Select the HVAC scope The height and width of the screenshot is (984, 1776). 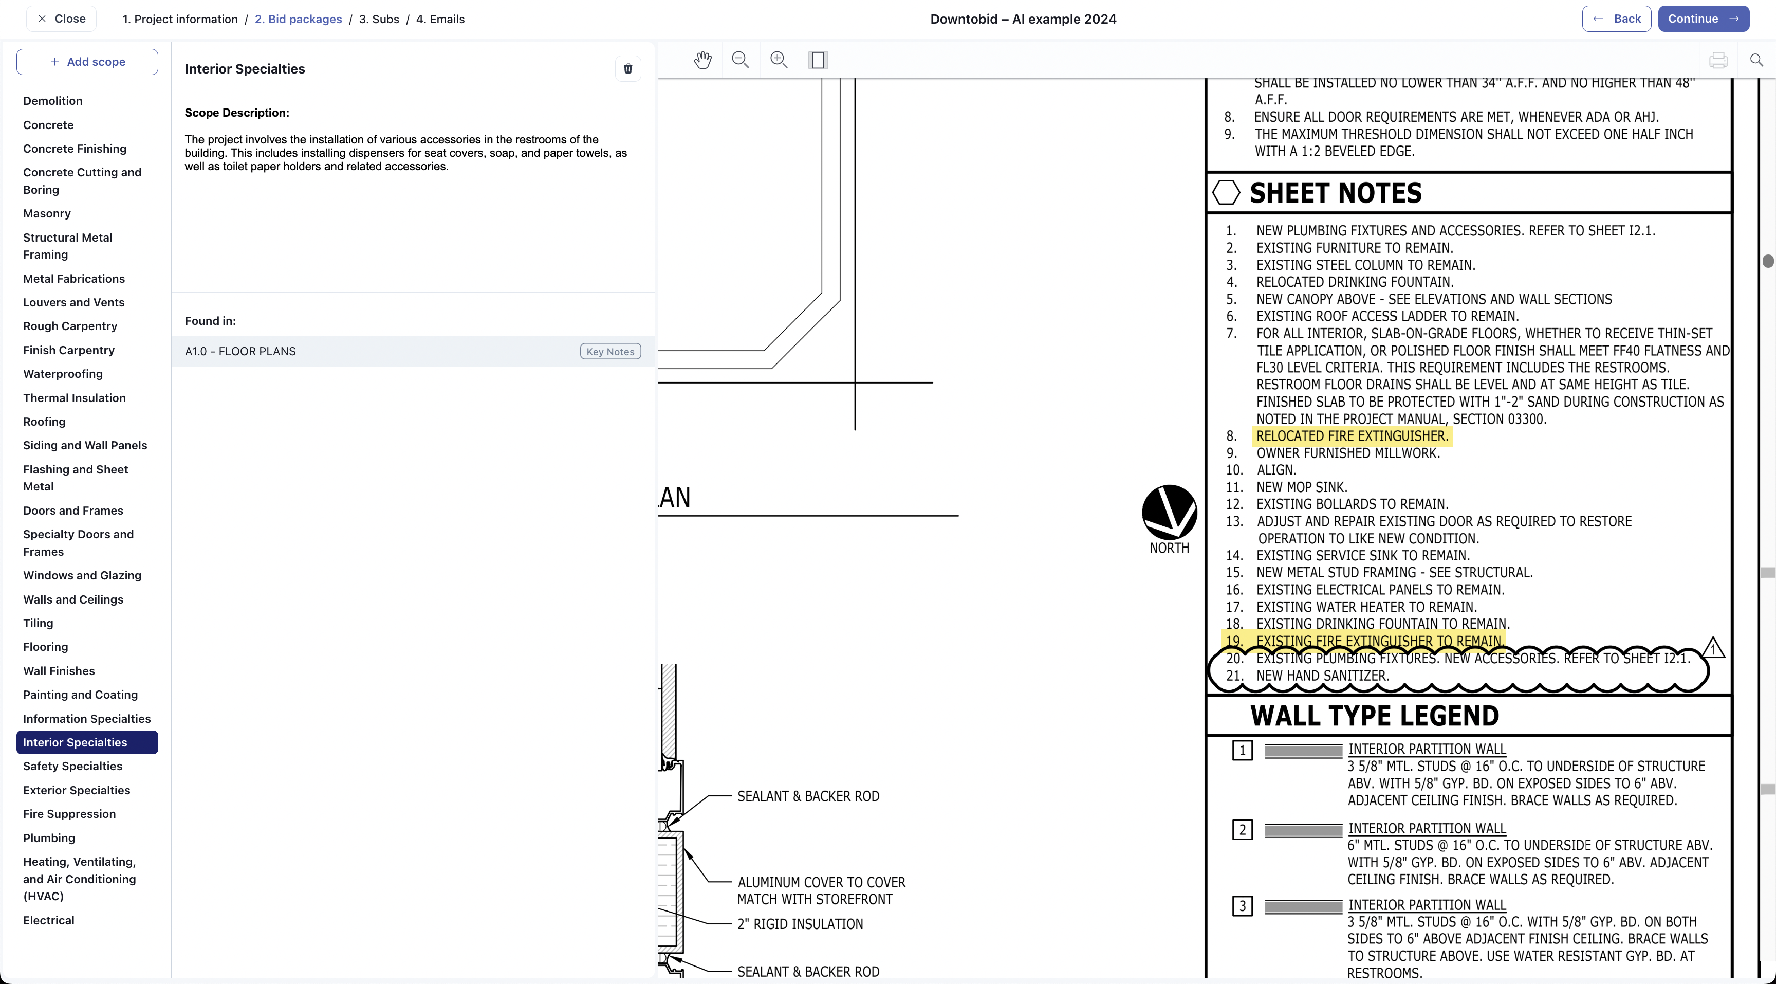point(79,879)
